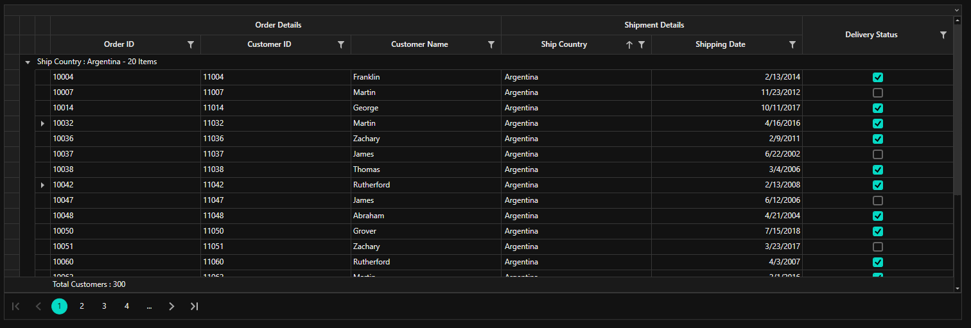The width and height of the screenshot is (971, 328).
Task: Click the Shipping Date column header
Action: tap(727, 44)
